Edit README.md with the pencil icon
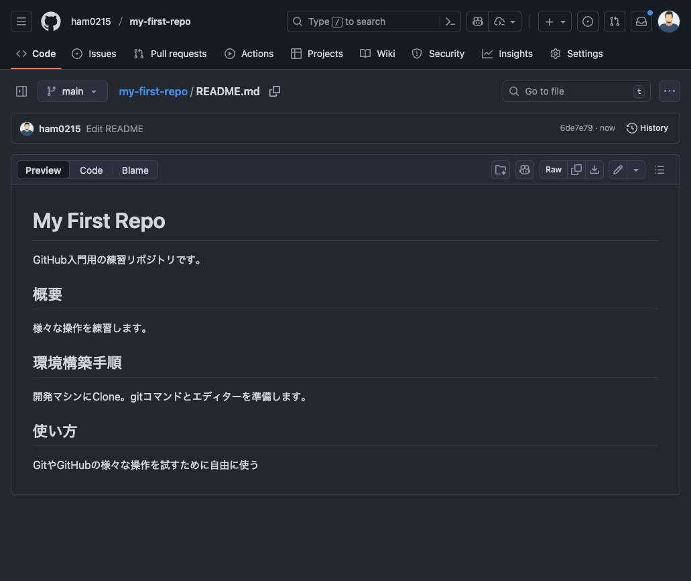Viewport: 691px width, 581px height. coord(617,169)
